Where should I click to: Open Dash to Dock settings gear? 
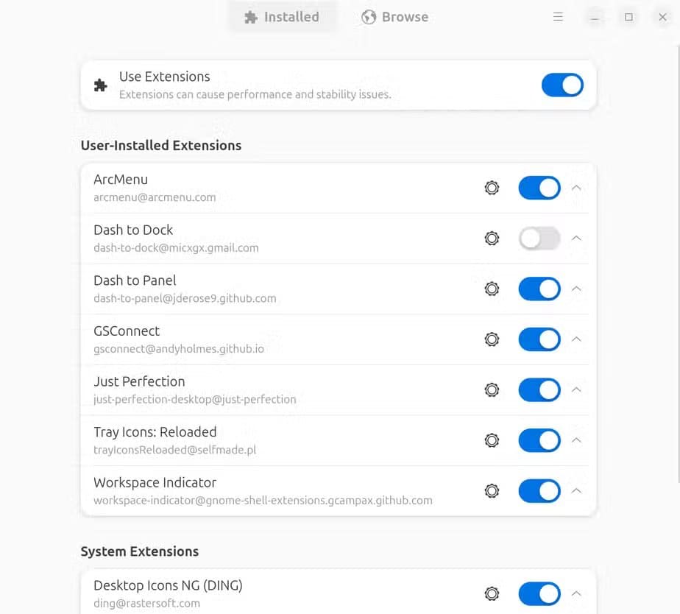pos(492,238)
